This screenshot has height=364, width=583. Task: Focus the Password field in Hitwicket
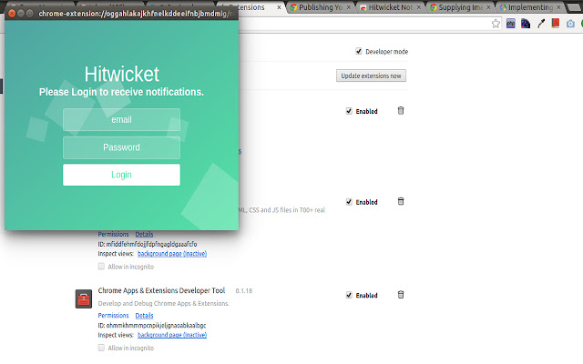121,147
